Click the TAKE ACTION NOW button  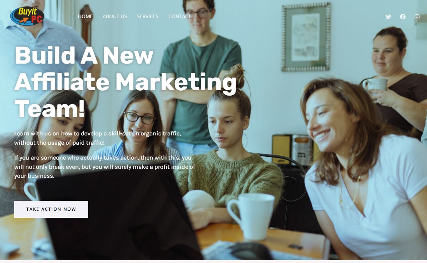[x=51, y=209]
